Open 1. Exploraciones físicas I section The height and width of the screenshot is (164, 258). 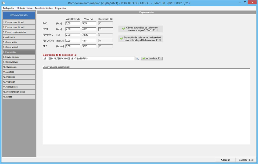[19, 22]
